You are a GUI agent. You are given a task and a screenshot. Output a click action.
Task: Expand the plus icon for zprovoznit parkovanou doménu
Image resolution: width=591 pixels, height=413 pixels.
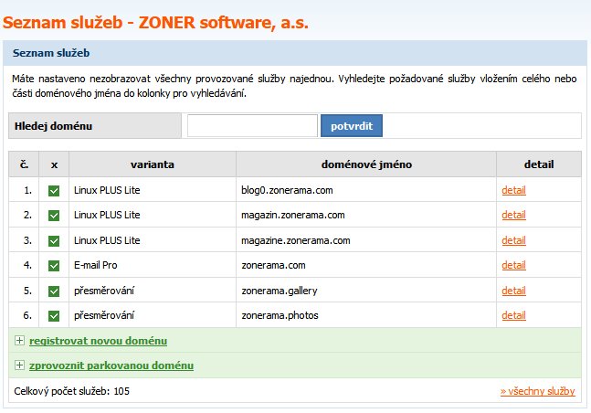[x=19, y=365]
